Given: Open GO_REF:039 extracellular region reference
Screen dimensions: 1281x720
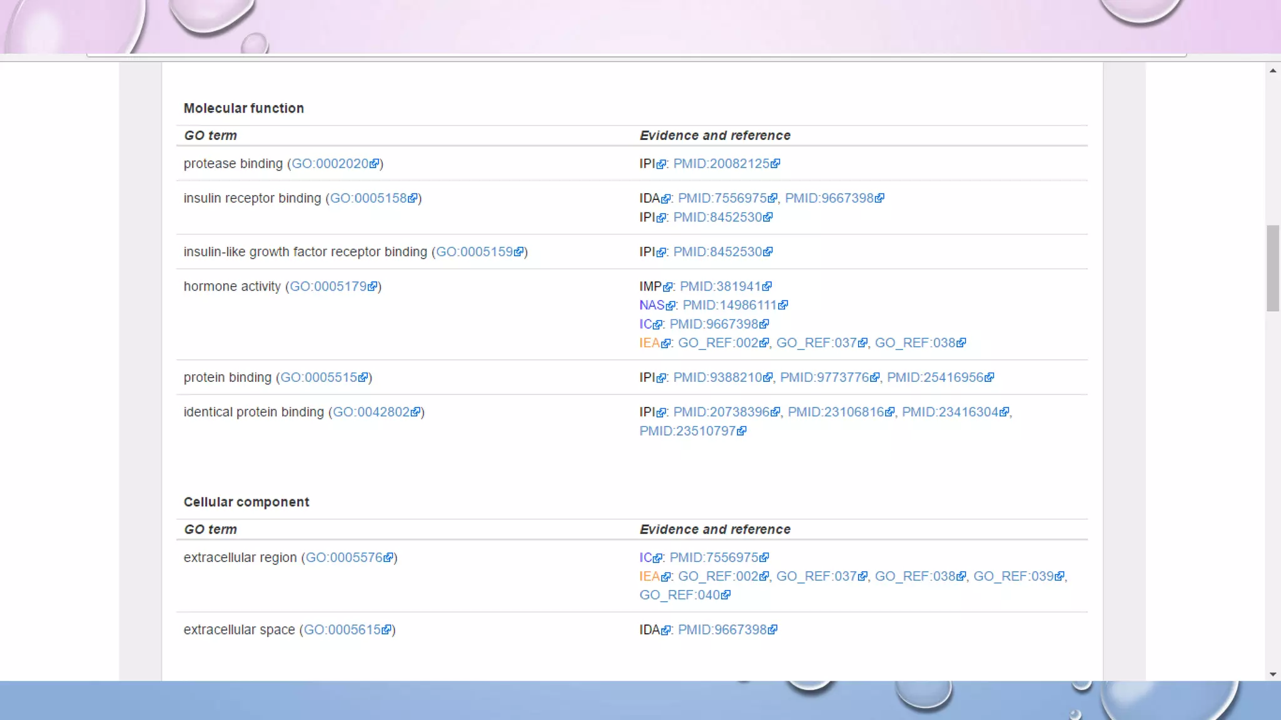Looking at the screenshot, I should 1013,576.
